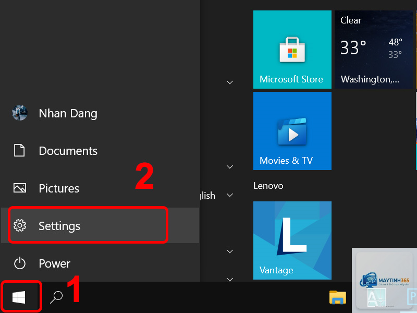The image size is (417, 313).
Task: Expand the chevron beside Microsoft Store tile
Action: [x=230, y=82]
